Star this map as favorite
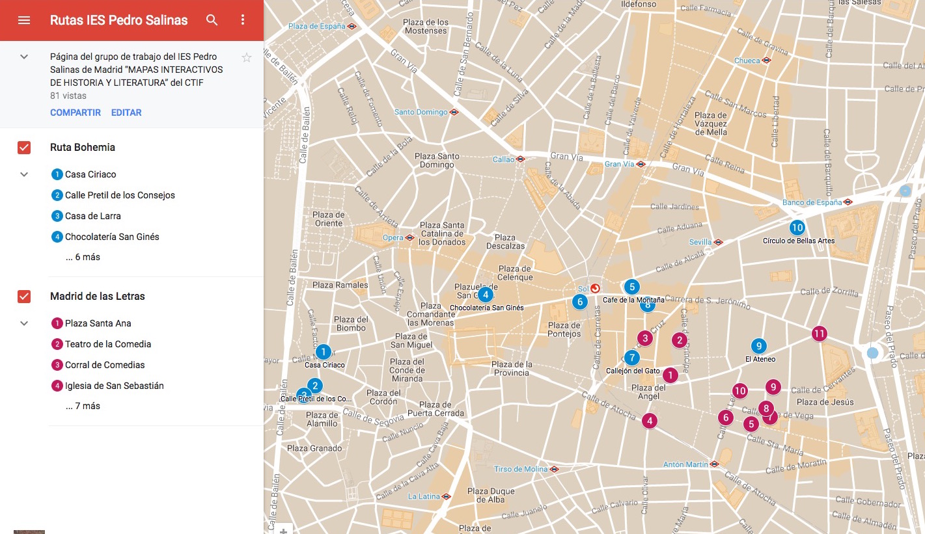This screenshot has height=534, width=925. pos(247,58)
